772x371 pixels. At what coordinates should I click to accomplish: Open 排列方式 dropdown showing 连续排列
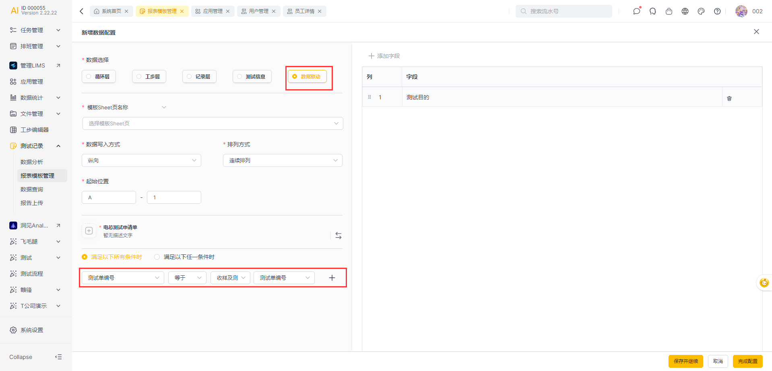click(x=283, y=160)
